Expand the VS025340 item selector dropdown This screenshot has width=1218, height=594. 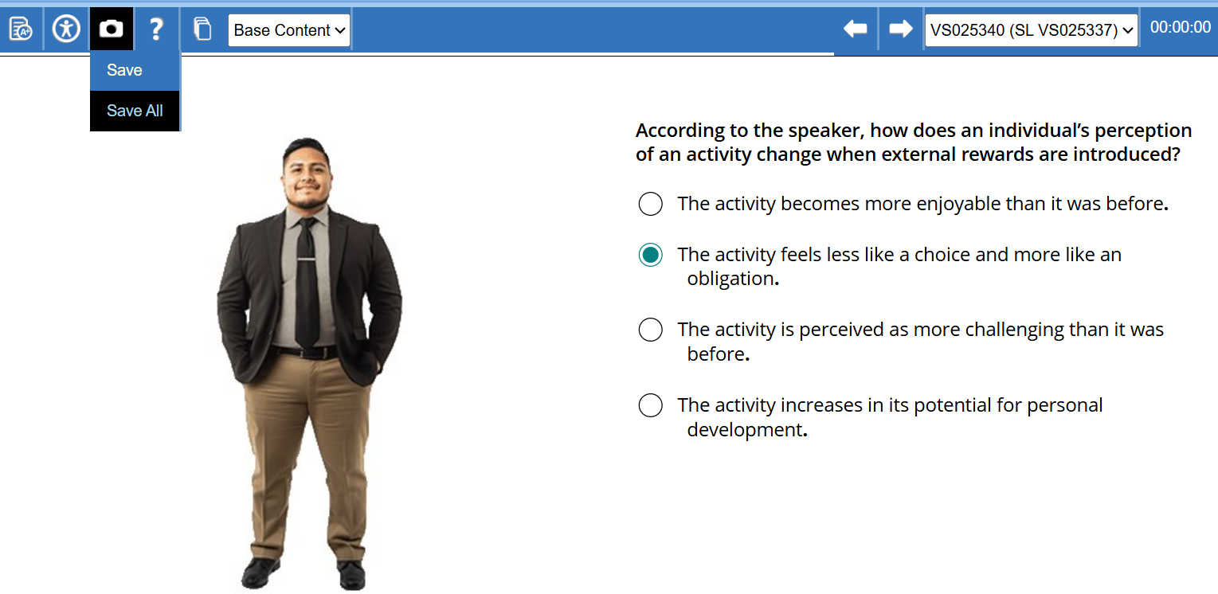pos(1031,30)
